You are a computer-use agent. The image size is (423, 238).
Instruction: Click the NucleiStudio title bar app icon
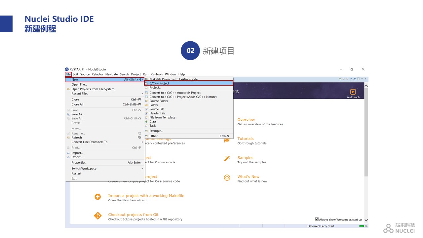tap(67, 69)
